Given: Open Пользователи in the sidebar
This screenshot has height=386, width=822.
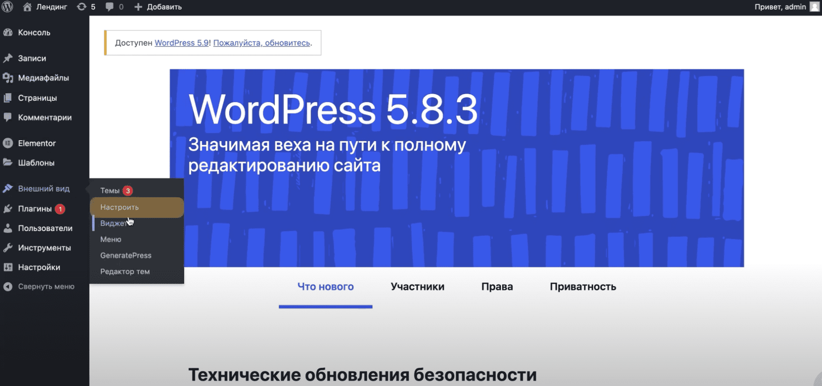Looking at the screenshot, I should click(x=45, y=228).
